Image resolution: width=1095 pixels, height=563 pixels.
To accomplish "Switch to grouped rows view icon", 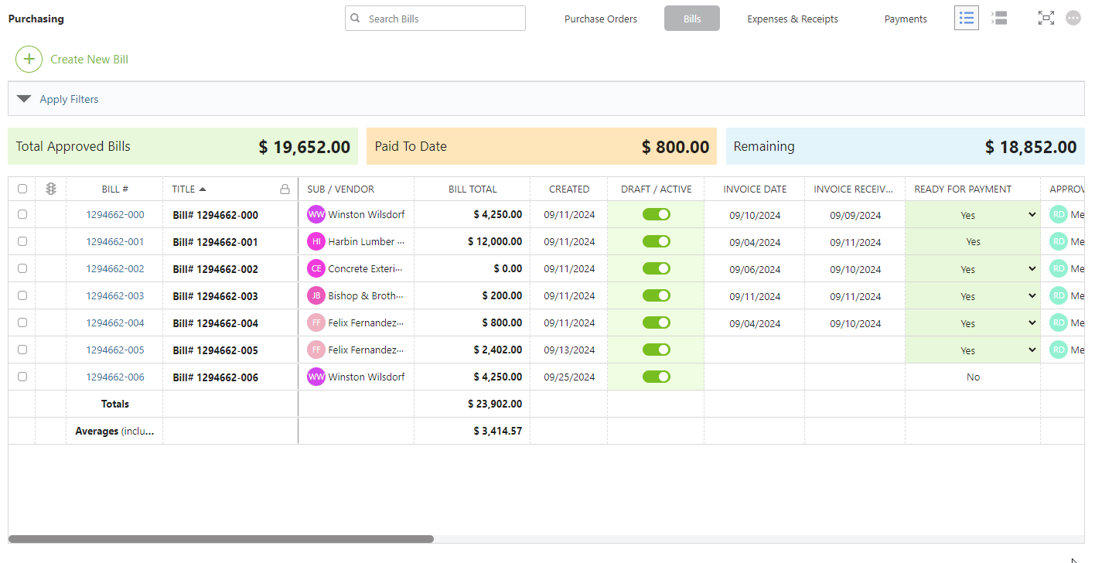I will coord(999,18).
